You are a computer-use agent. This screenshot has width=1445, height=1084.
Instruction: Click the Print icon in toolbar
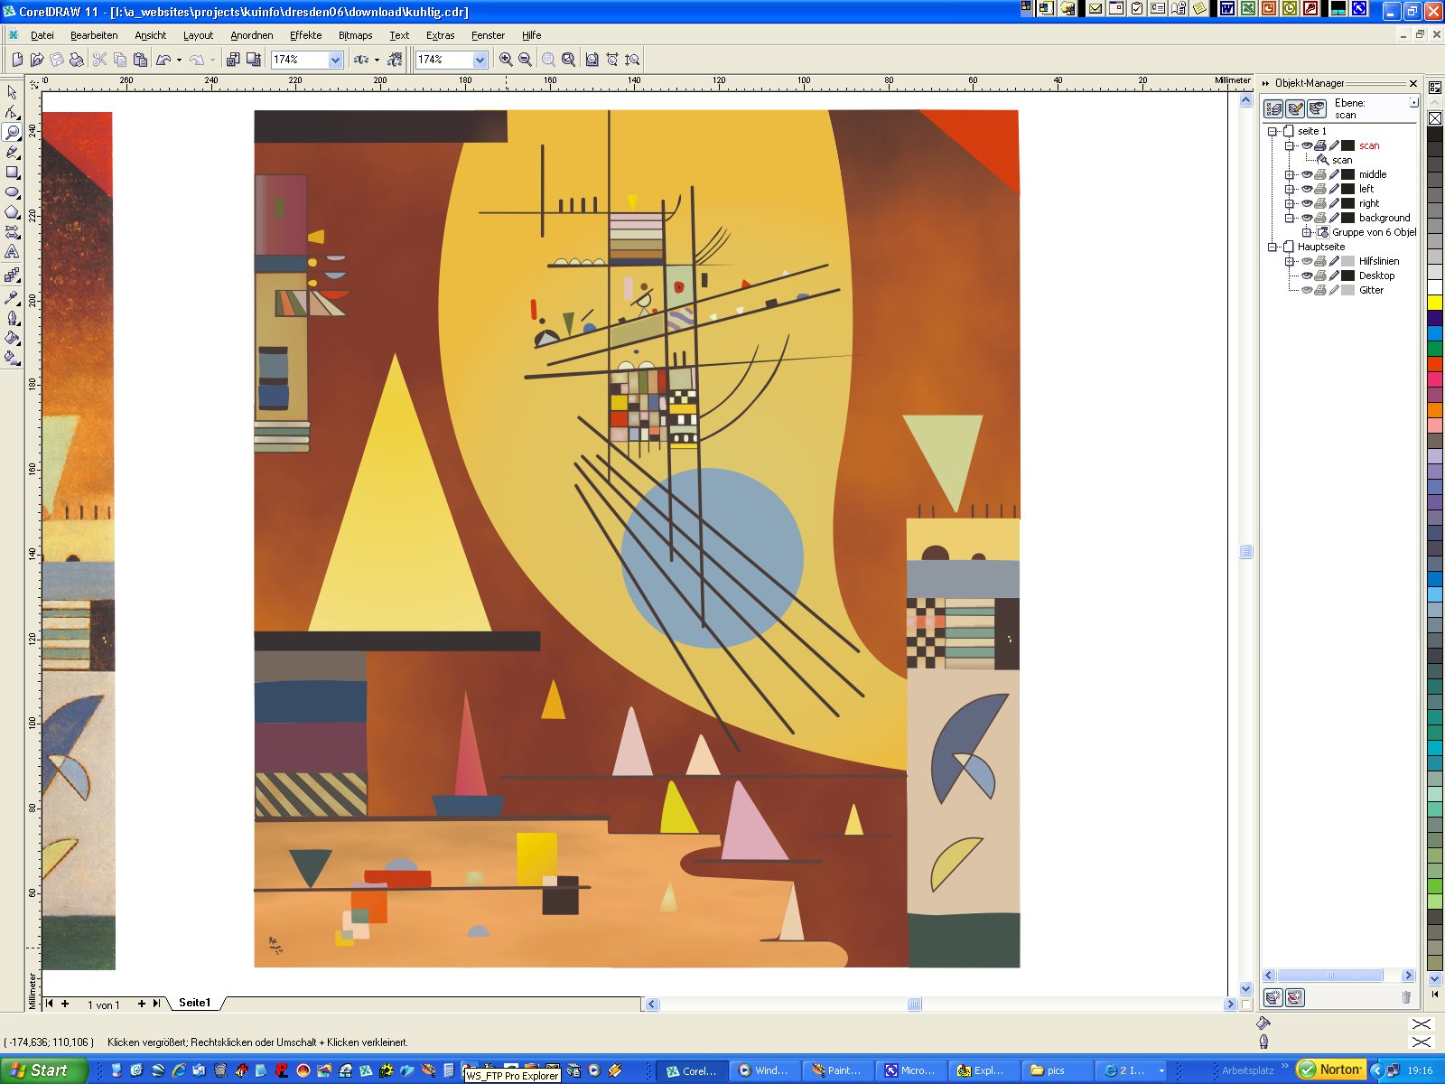77,60
